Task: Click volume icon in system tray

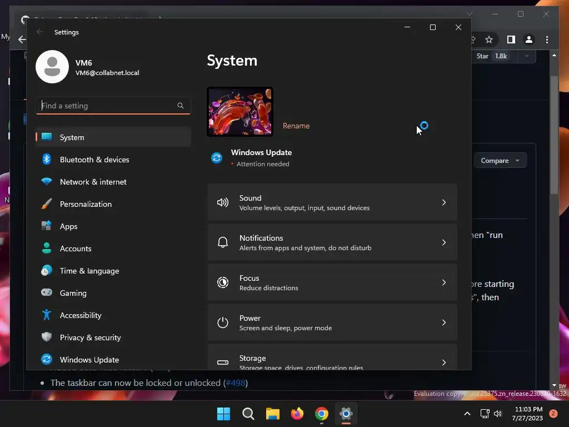Action: click(498, 414)
